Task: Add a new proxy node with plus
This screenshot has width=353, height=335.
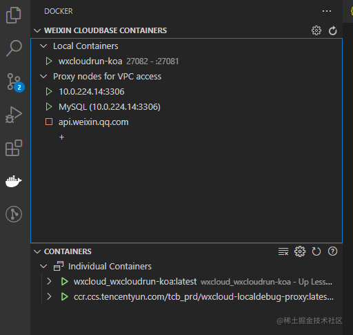Action: [x=61, y=137]
